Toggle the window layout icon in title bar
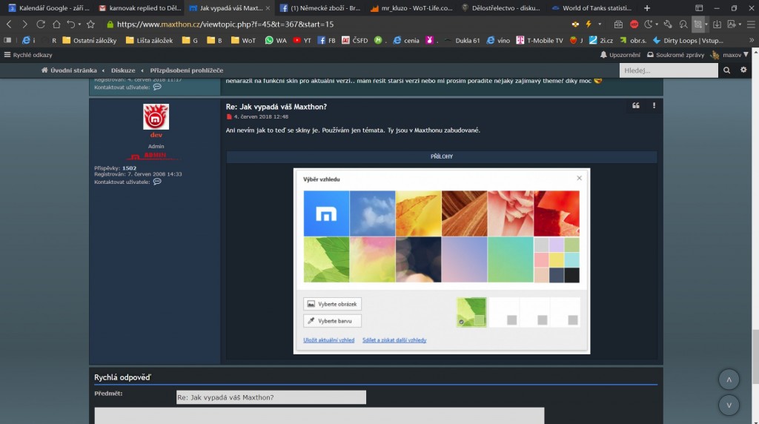The image size is (759, 424). (699, 7)
